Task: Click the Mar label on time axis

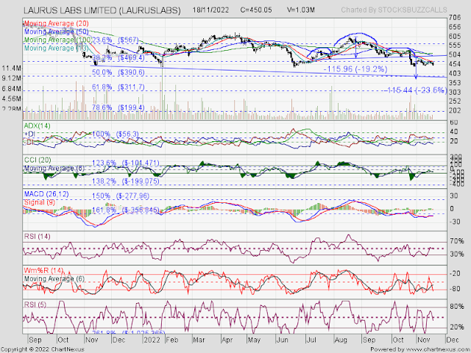Action: coord(199,340)
